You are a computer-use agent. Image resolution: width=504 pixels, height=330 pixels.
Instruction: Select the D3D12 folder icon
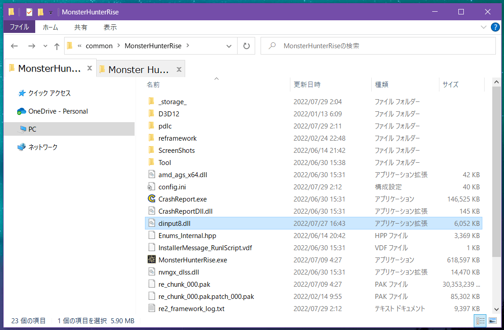pos(151,114)
